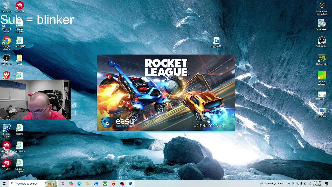
Task: Select the MultiVersus desktop shortcut
Action: coord(20,147)
